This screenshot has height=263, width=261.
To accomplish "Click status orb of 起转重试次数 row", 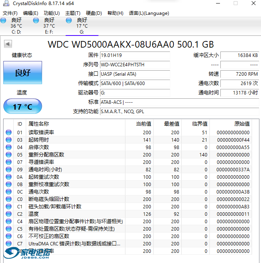I will 9,177.
